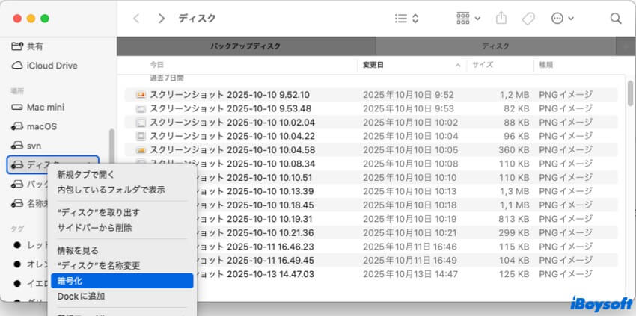Click date 2025年10月13日 14:47

[x=410, y=274]
